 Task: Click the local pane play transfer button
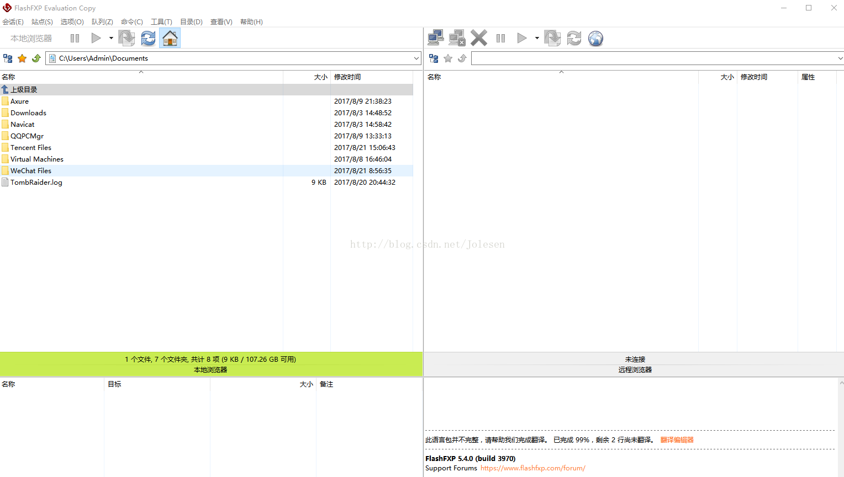point(96,38)
